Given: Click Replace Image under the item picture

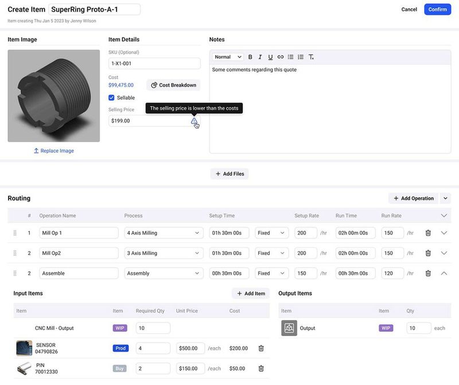Looking at the screenshot, I should (54, 150).
